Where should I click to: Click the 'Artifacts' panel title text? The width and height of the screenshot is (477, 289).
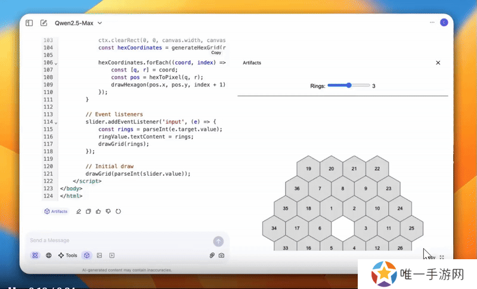[x=252, y=63]
